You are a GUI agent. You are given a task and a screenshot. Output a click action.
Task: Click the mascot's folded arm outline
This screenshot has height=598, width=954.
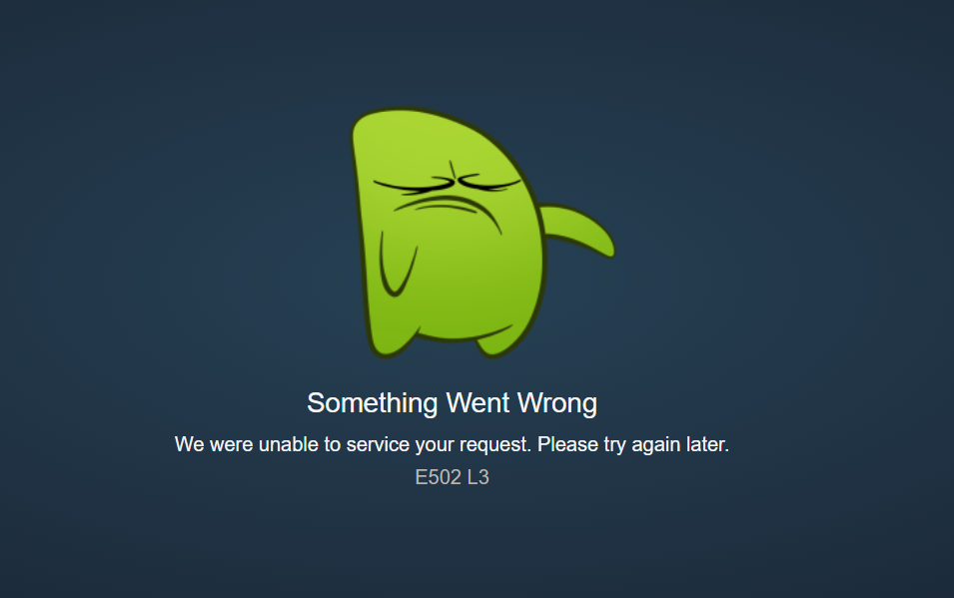point(398,264)
